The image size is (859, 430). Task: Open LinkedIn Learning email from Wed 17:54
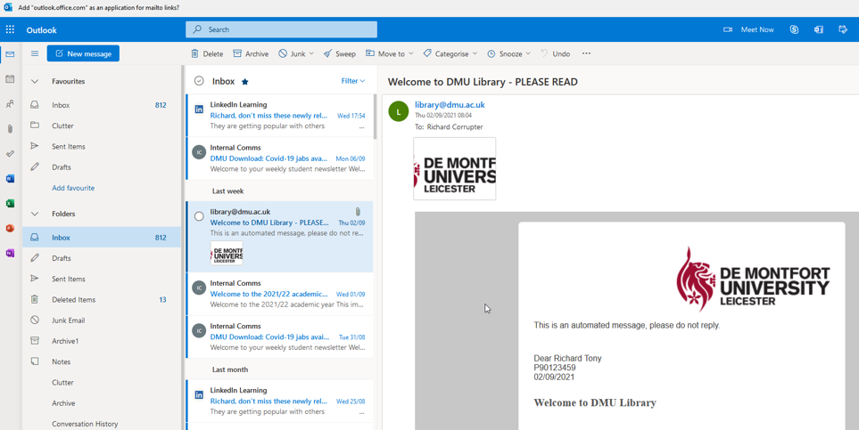280,115
